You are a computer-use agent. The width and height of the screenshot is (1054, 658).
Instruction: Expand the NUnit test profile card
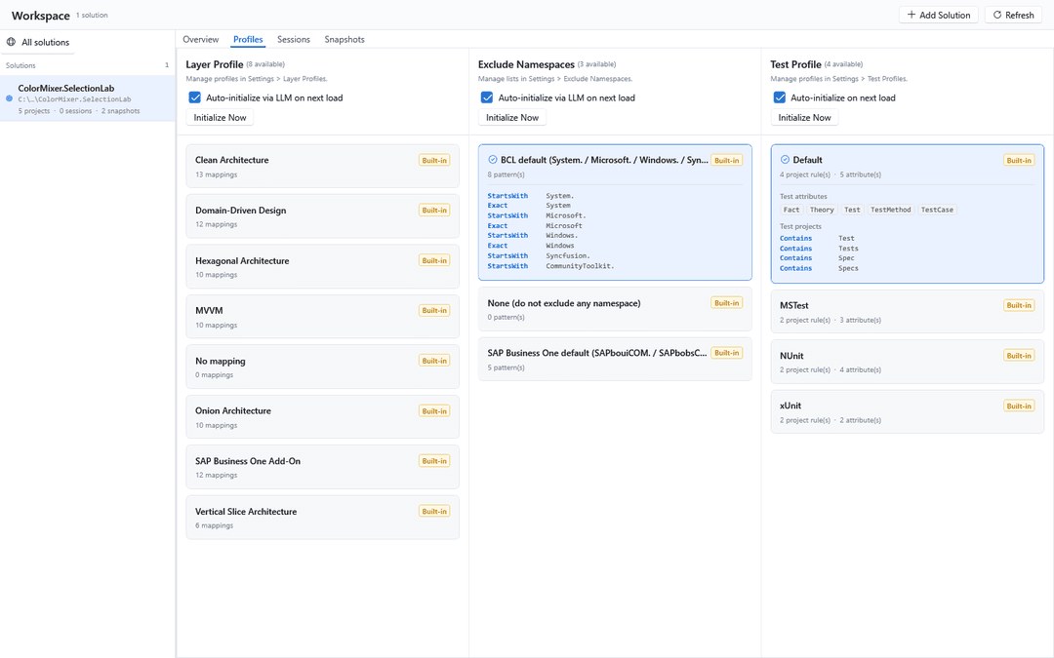[907, 362]
